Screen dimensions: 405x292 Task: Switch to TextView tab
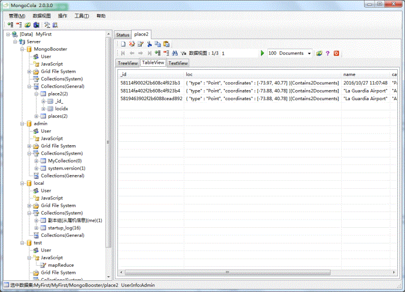click(x=178, y=63)
